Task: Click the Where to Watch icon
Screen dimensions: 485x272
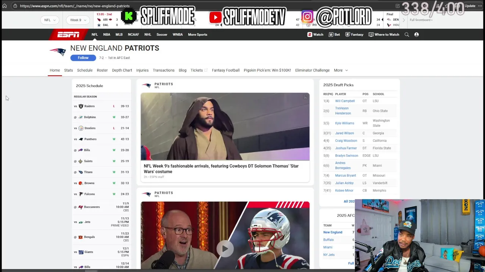Action: 371,34
